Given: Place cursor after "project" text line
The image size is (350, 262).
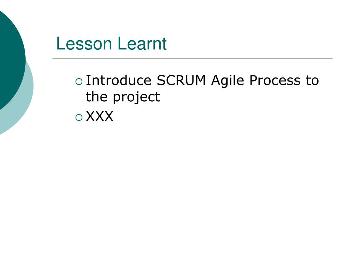Looking at the screenshot, I should [161, 97].
